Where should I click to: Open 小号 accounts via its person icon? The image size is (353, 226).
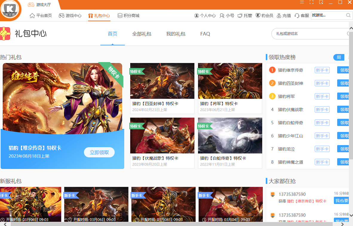222,16
